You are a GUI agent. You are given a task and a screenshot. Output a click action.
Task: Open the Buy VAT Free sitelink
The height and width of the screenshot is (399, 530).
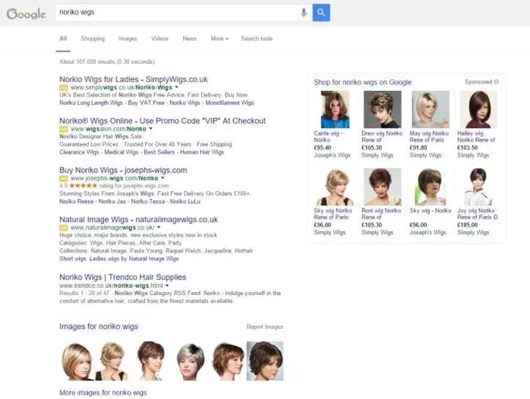146,102
